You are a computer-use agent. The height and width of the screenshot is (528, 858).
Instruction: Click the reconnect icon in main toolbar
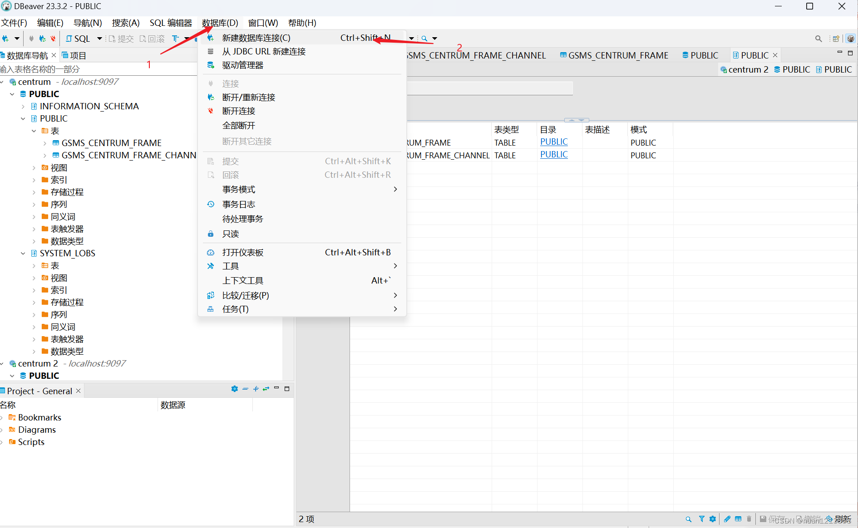point(42,39)
